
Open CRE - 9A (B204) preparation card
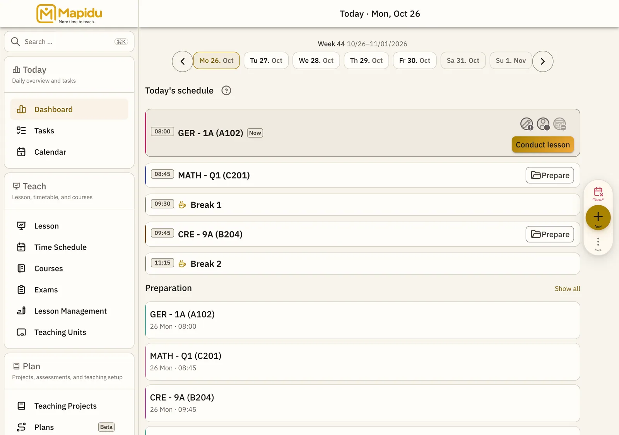[x=363, y=403]
